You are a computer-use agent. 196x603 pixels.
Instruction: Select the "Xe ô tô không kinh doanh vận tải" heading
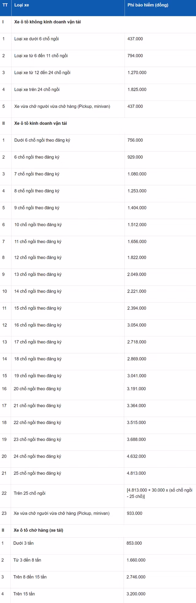pos(47,22)
